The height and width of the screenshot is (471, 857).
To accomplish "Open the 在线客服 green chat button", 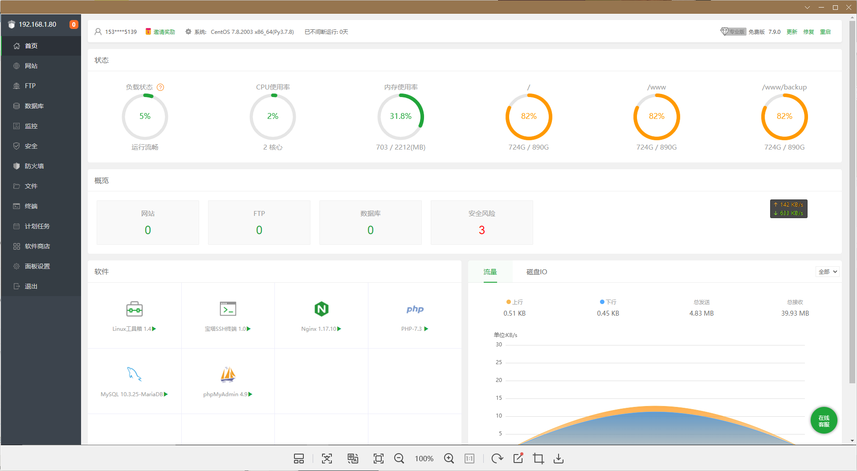I will tap(824, 420).
